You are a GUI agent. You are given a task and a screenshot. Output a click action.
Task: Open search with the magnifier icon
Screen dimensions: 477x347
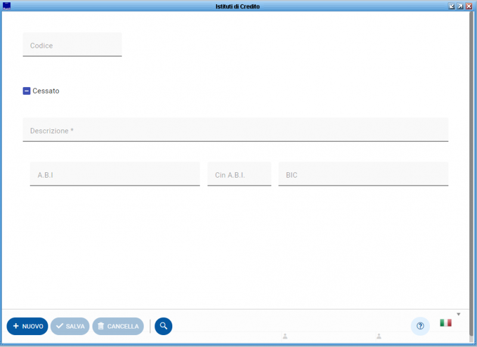click(x=163, y=326)
